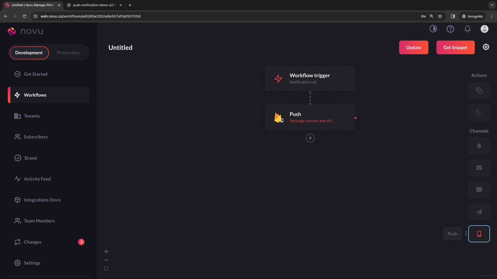This screenshot has width=497, height=279.
Task: Click the Get Snippet button
Action: [x=455, y=48]
